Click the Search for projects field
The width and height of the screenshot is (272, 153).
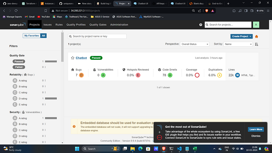pyautogui.click(x=228, y=24)
